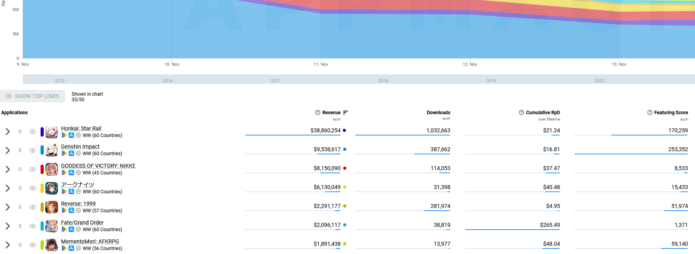Click the R icon in Genshin Impact row
Viewport: 695px width, 254px height.
tap(20, 150)
